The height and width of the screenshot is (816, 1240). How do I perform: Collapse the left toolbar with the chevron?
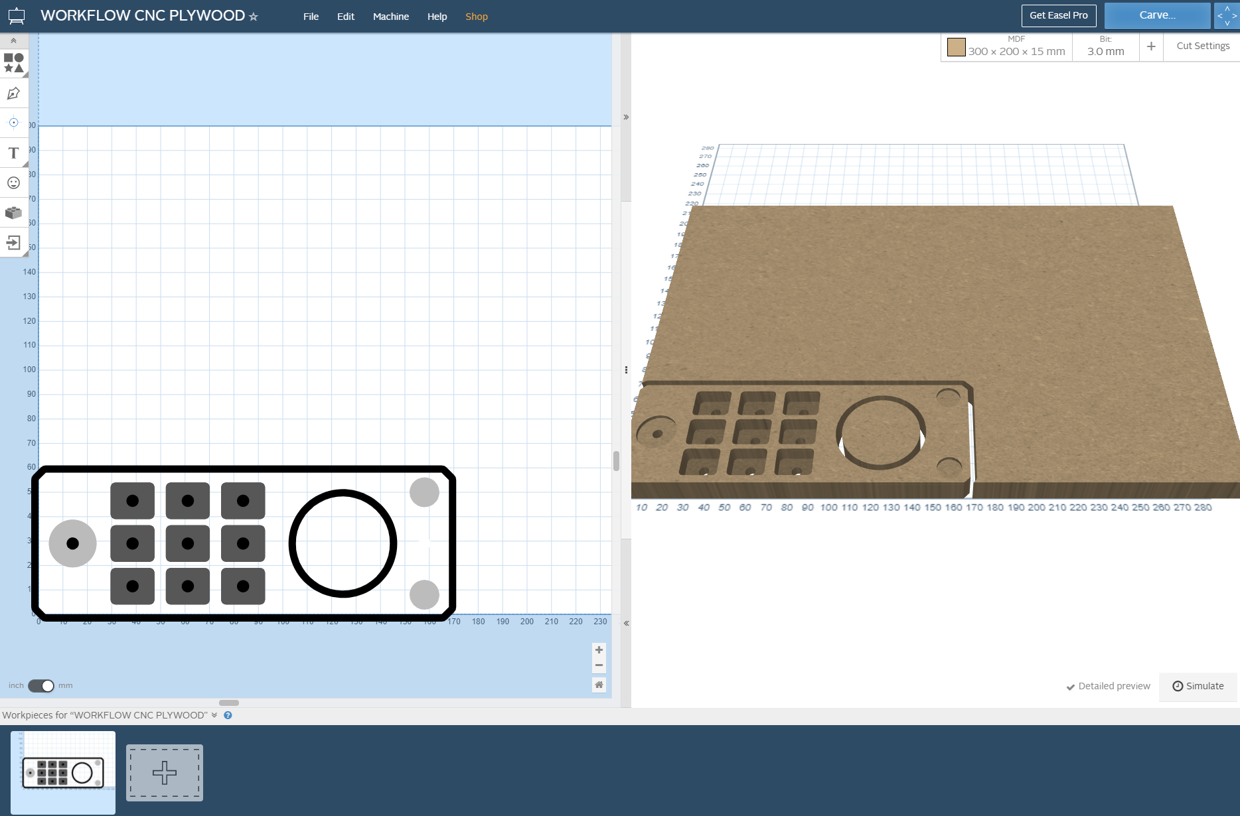point(13,40)
